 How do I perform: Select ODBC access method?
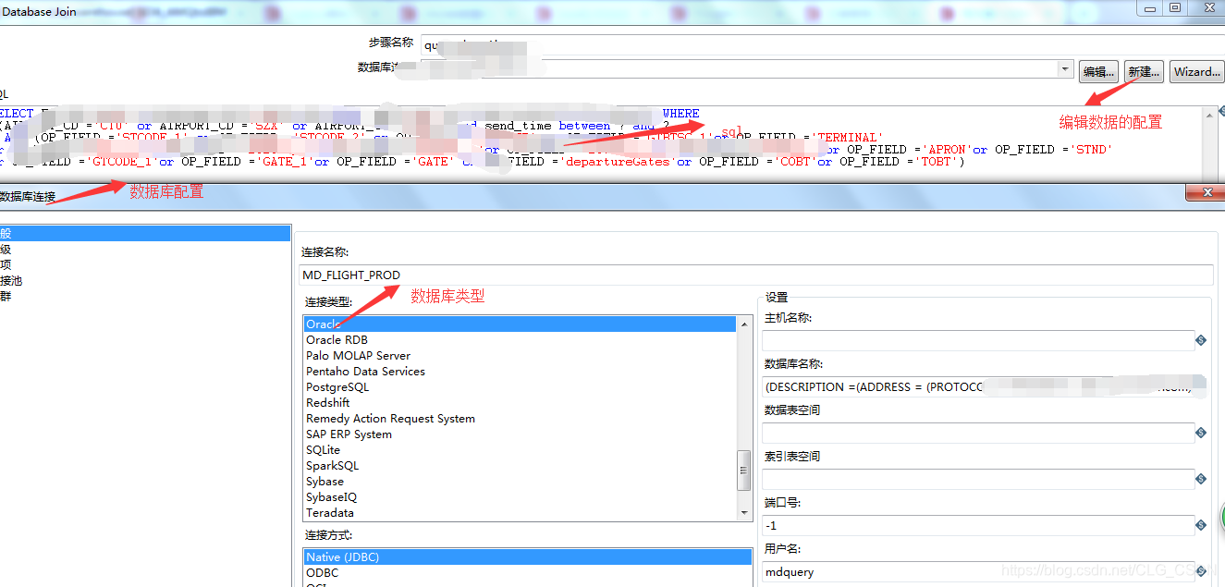click(x=527, y=573)
